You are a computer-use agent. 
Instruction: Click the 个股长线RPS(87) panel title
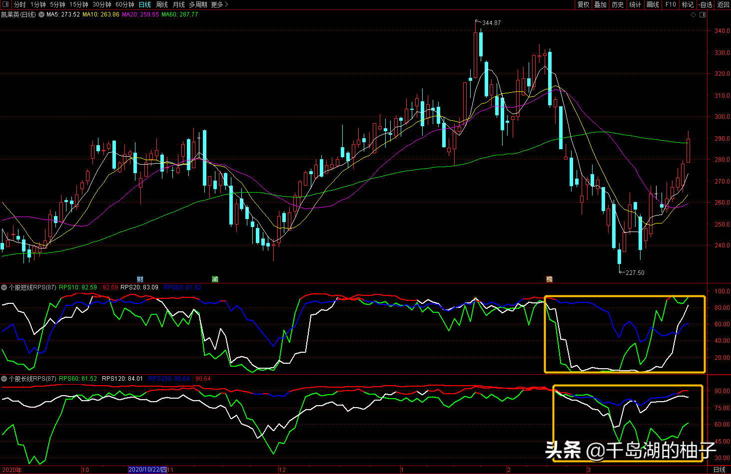pyautogui.click(x=32, y=379)
